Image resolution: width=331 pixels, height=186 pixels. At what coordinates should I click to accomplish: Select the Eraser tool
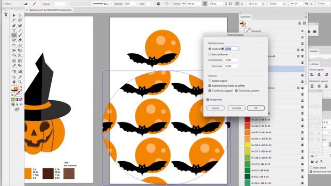[20, 40]
